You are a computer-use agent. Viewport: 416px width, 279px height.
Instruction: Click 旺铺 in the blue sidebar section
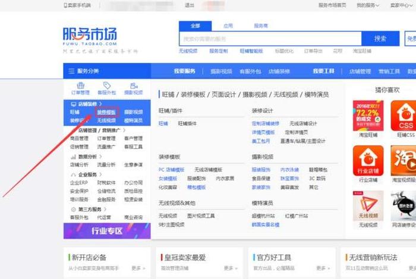click(x=74, y=112)
